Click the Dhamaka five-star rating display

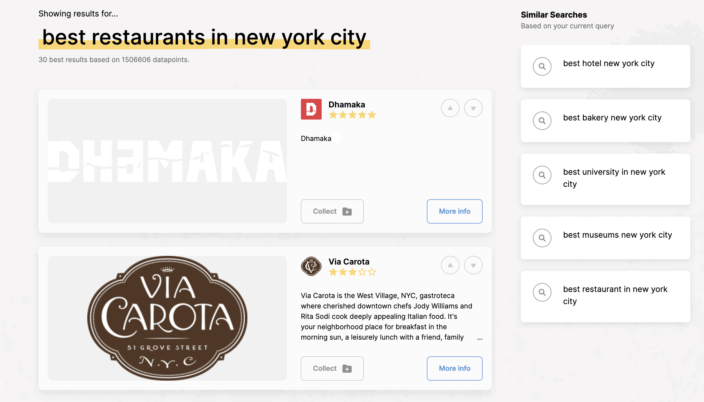[352, 115]
